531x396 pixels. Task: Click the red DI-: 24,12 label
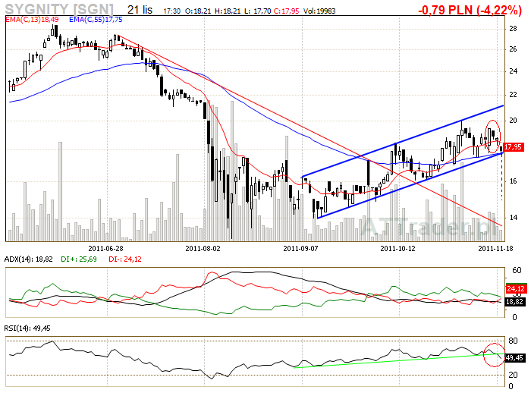[x=125, y=259]
